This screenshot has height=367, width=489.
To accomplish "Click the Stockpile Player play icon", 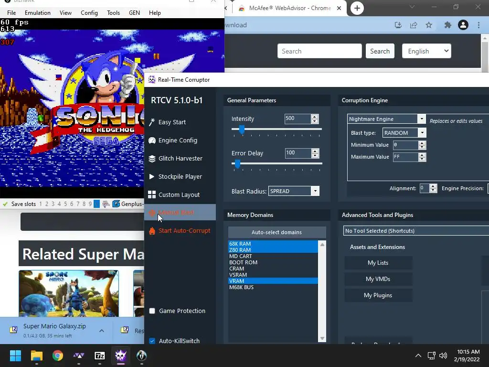I will coord(152,177).
